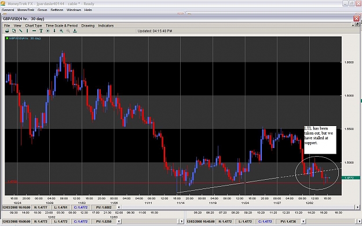Click the print chart toolbar icon
This screenshot has width=362, height=226.
coord(7,31)
